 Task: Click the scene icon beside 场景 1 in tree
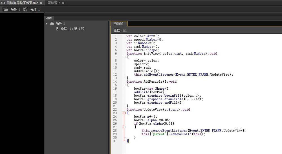pos(52,24)
